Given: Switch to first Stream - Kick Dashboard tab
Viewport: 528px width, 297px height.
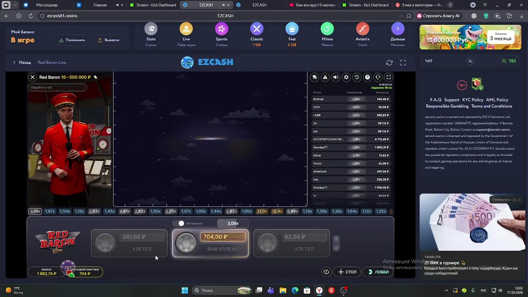Looking at the screenshot, I should click(153, 5).
